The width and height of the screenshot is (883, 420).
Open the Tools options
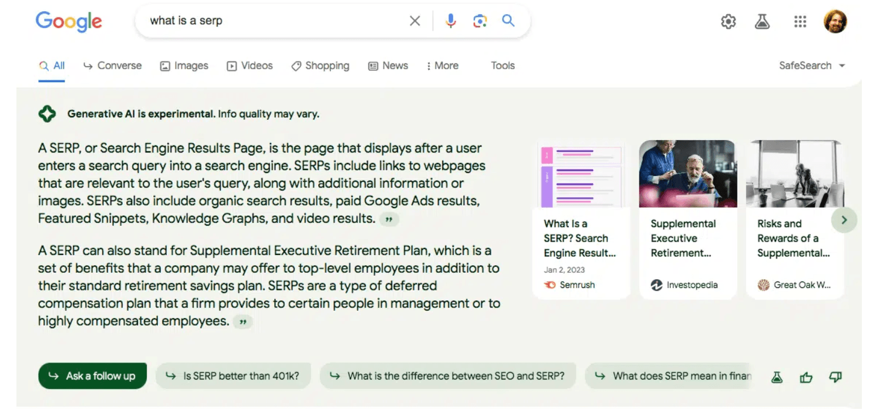pos(503,66)
